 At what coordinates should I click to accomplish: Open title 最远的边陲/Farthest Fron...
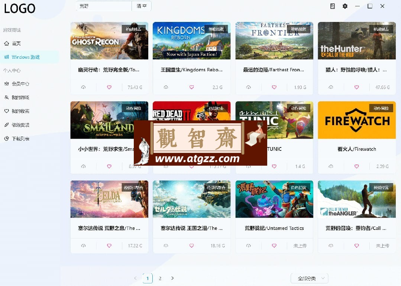(x=274, y=70)
